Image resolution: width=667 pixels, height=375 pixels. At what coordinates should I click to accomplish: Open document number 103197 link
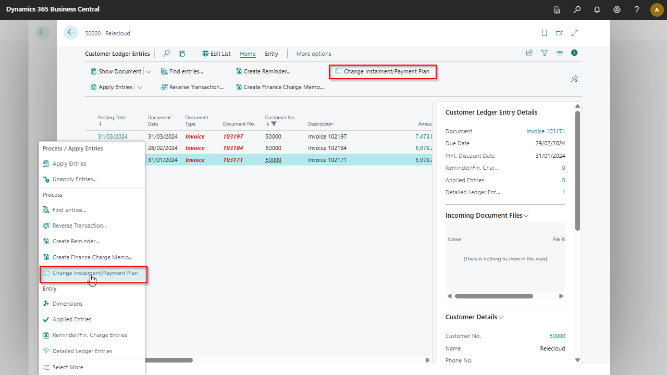coord(233,136)
